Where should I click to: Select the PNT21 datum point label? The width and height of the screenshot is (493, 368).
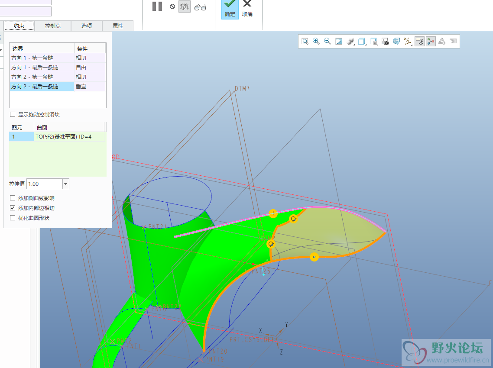[157, 226]
